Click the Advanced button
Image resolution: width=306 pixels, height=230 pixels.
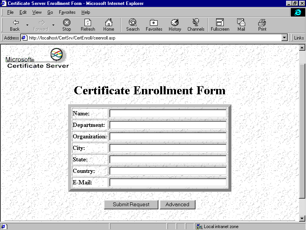coord(177,205)
